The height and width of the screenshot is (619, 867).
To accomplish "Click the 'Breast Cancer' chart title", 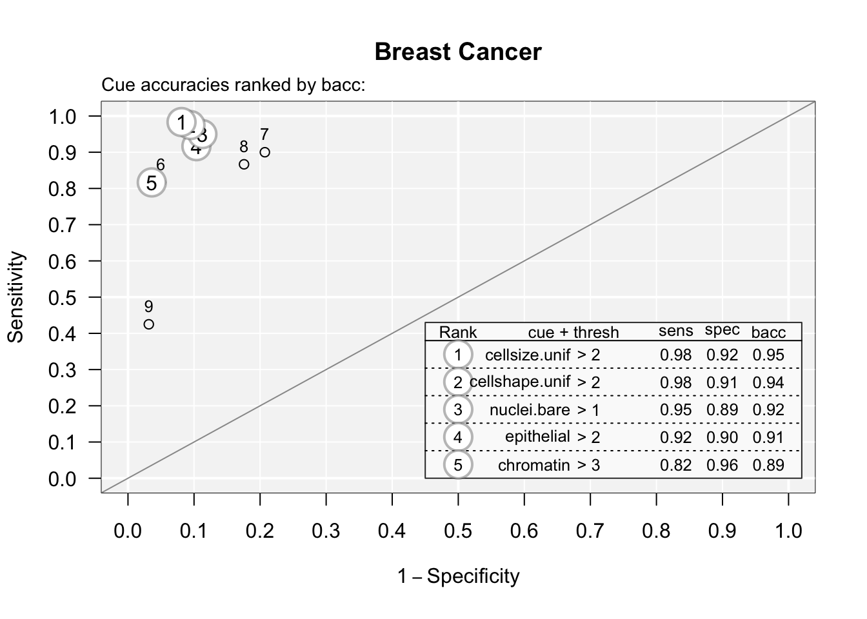I will pyautogui.click(x=458, y=52).
